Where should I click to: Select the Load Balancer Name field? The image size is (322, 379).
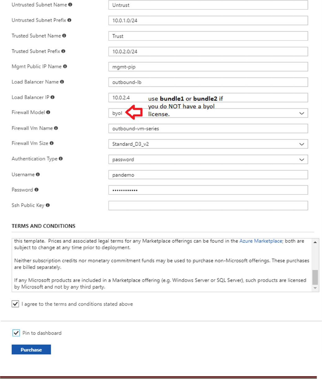(x=208, y=82)
